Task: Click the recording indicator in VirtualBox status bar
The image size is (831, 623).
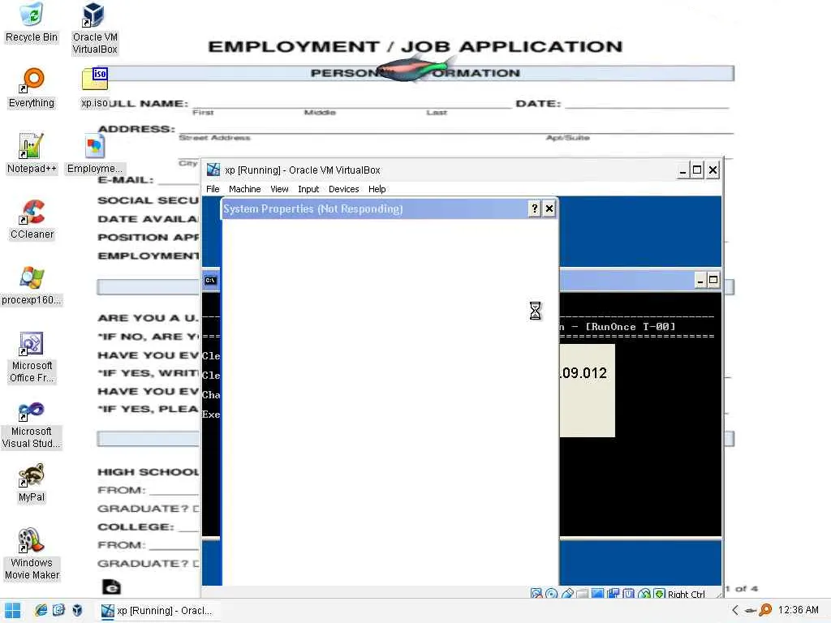Action: (629, 594)
